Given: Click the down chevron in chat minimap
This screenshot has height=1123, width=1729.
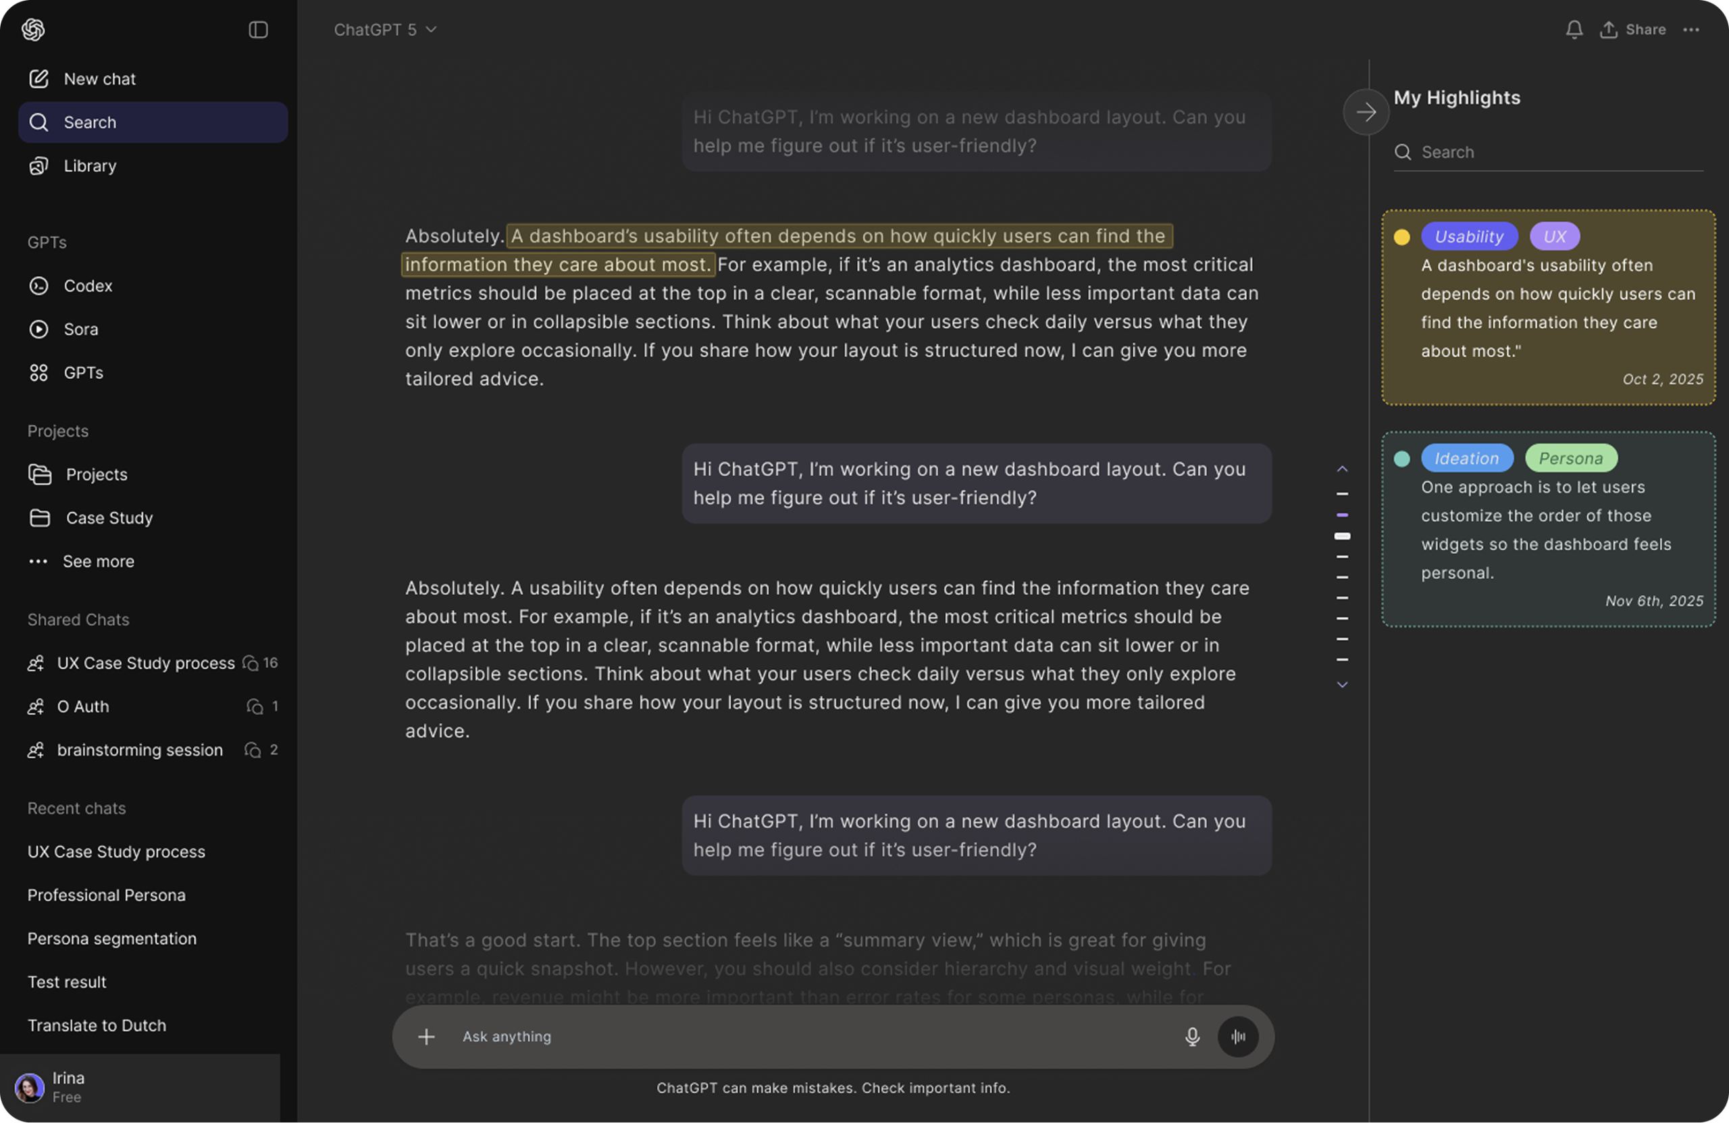Looking at the screenshot, I should [1342, 684].
